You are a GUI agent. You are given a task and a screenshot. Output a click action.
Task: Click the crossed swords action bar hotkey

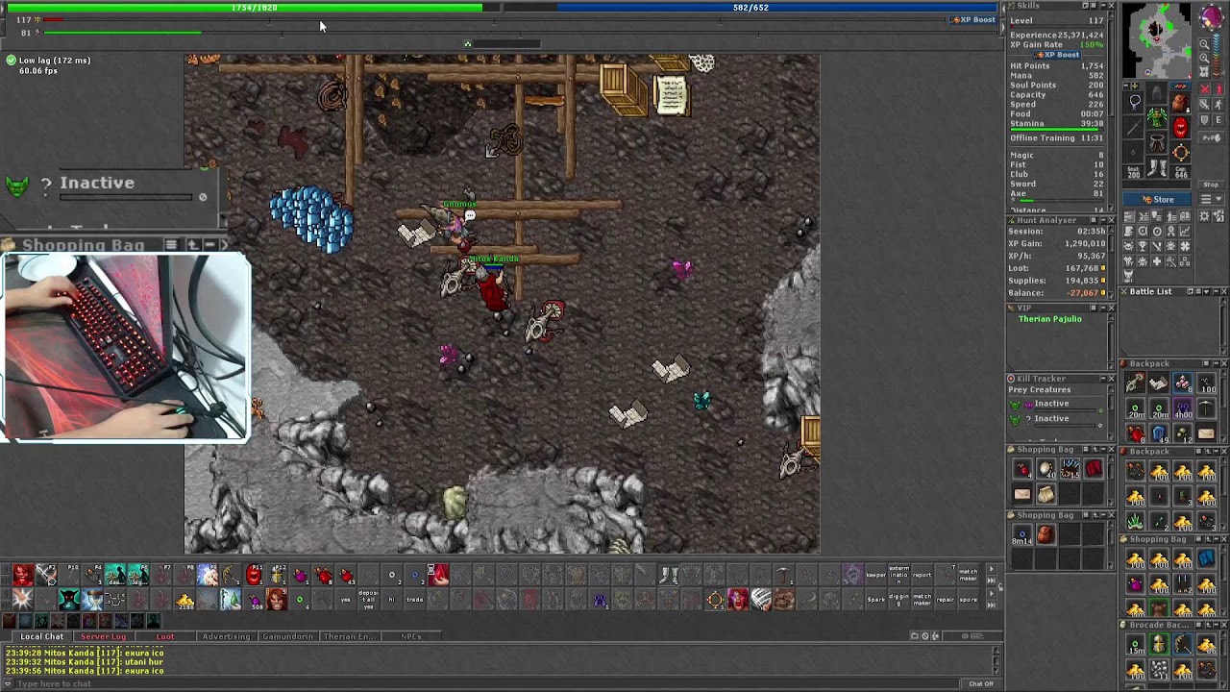click(46, 574)
